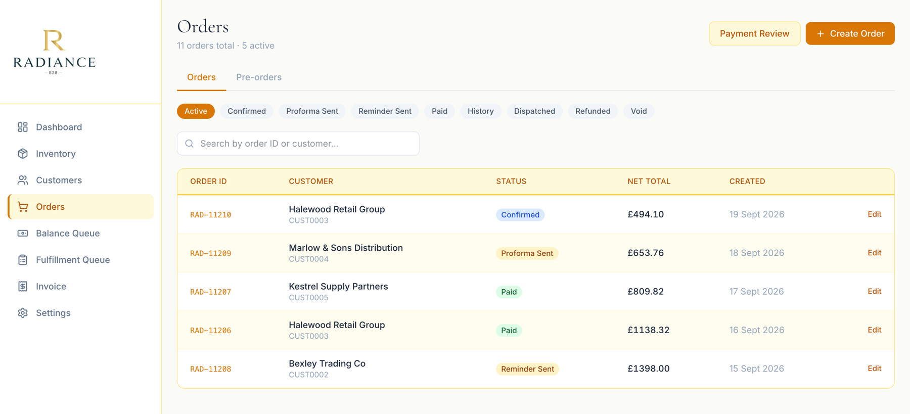Image resolution: width=910 pixels, height=414 pixels.
Task: Click the Net Total column header
Action: click(x=649, y=181)
